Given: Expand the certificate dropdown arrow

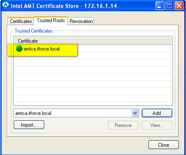Looking at the screenshot, I should pos(135,113).
